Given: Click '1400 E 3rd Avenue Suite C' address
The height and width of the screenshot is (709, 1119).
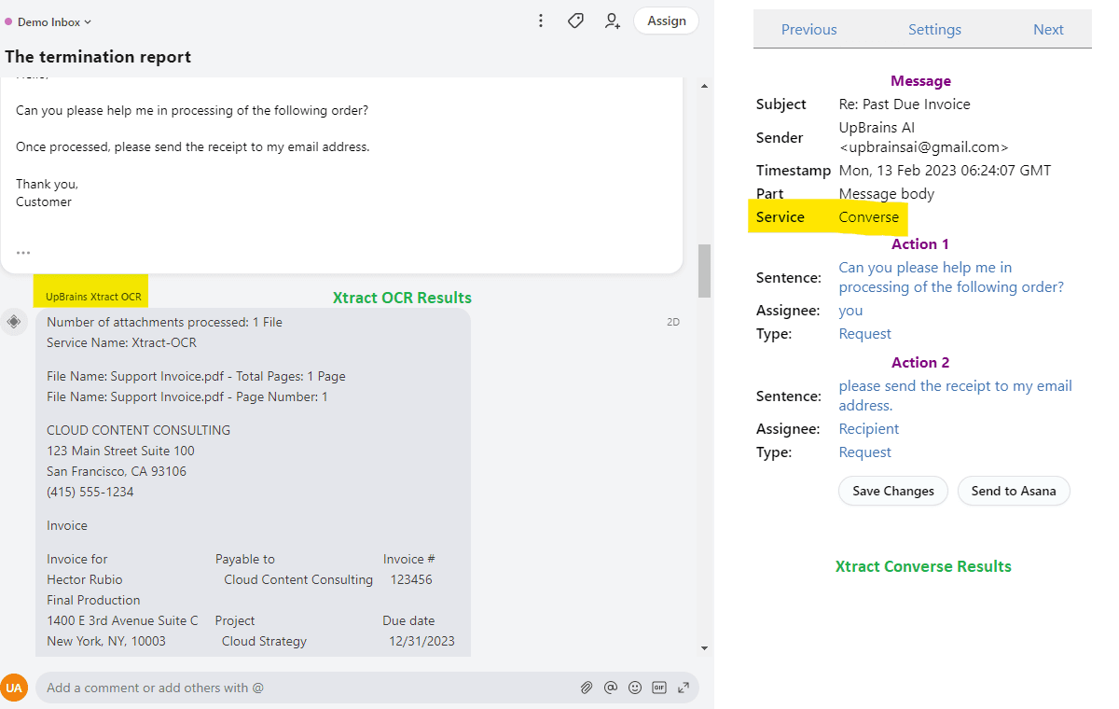Looking at the screenshot, I should coord(122,620).
